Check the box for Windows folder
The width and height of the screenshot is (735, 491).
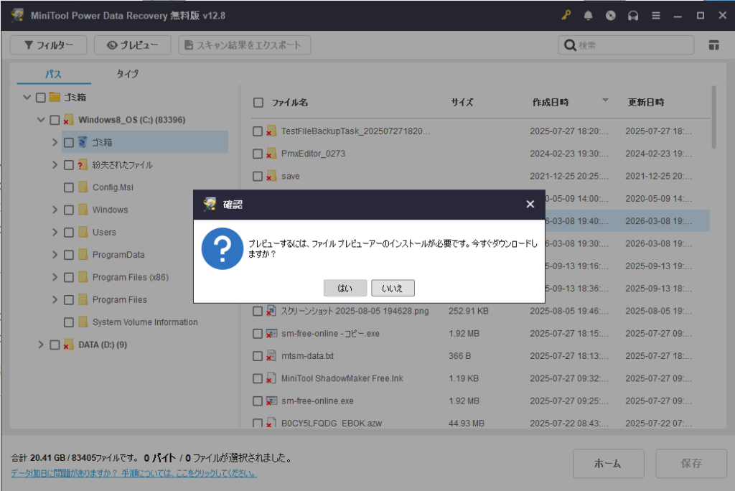coord(69,210)
